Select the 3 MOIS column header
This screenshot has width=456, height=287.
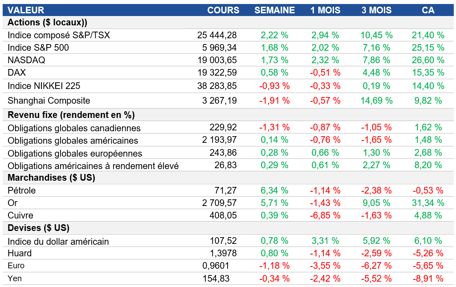[x=377, y=10]
